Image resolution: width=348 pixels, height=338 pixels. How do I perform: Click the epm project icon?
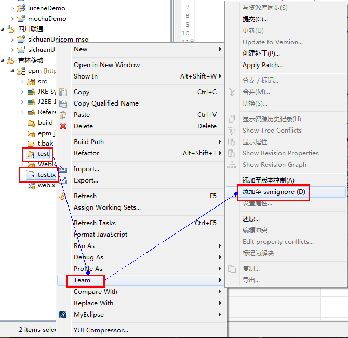[x=21, y=71]
